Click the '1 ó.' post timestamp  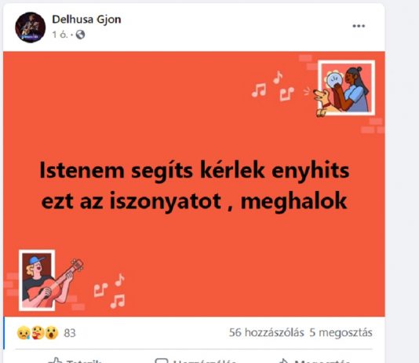pyautogui.click(x=60, y=35)
